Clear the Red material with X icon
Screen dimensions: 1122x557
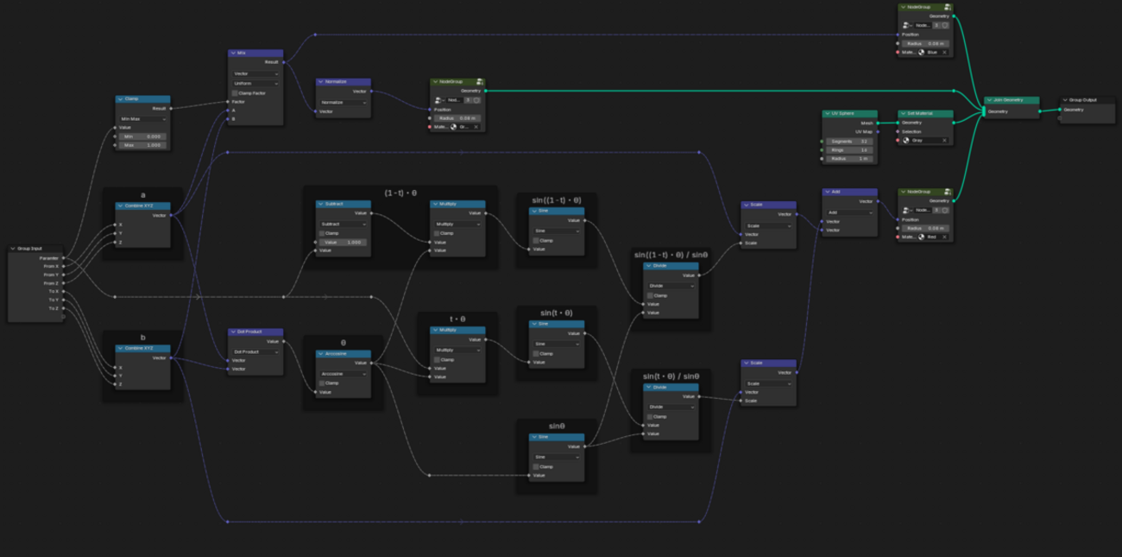(x=944, y=237)
